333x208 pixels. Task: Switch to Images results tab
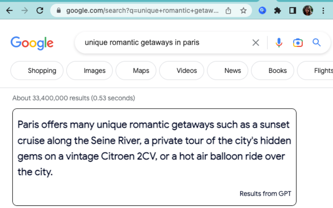pos(89,71)
